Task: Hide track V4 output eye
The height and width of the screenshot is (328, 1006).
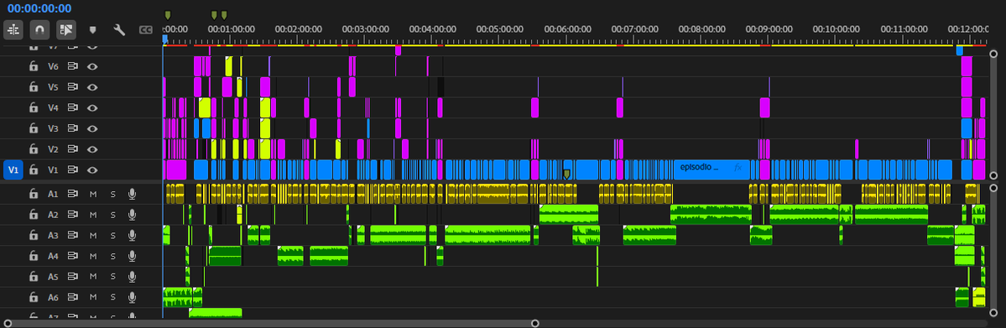Action: [x=92, y=107]
